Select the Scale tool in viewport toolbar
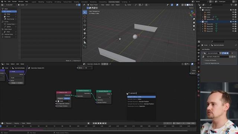 [x=85, y=29]
